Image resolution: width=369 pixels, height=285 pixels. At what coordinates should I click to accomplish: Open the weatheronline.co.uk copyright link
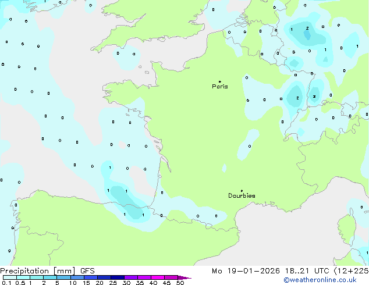point(320,280)
